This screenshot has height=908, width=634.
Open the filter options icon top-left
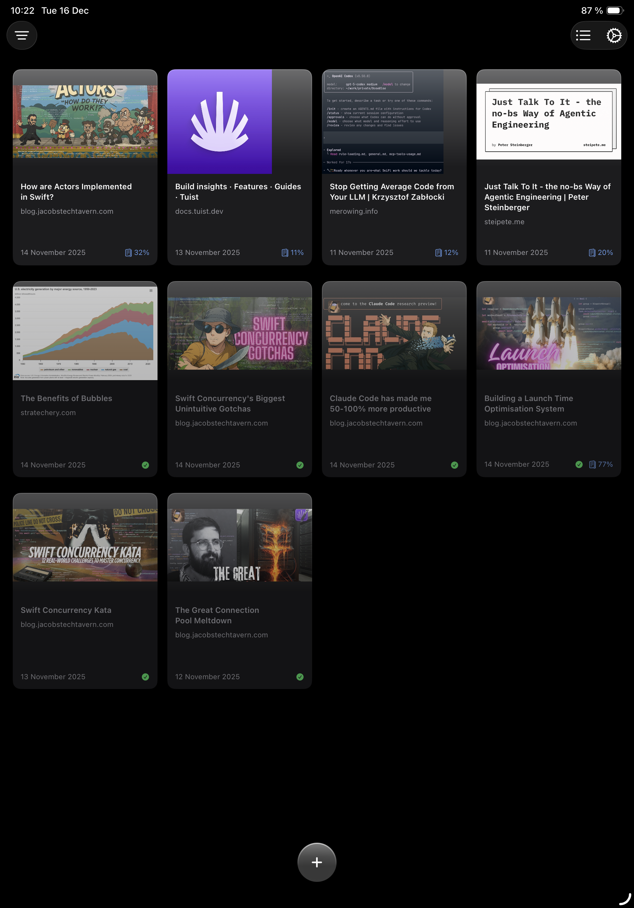(22, 35)
